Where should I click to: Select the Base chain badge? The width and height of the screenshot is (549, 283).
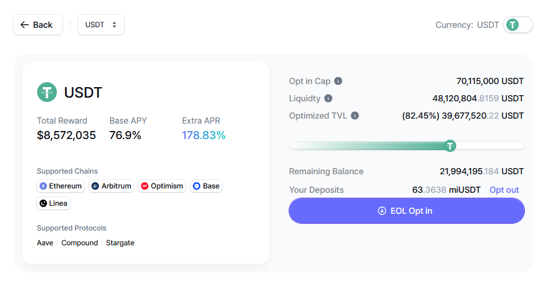205,186
